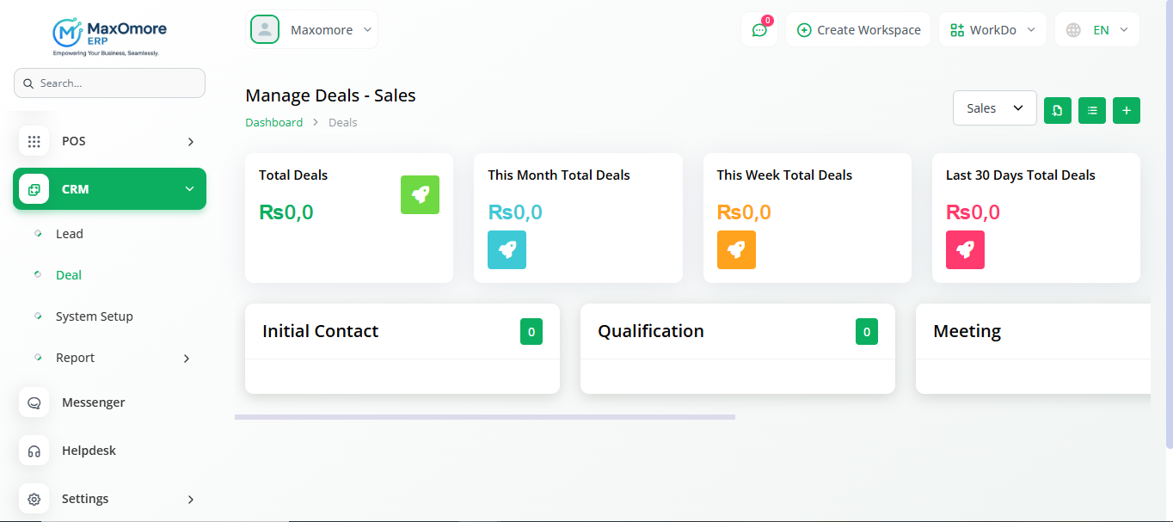Click the circled plus icon beside Create Workspace
This screenshot has width=1173, height=522.
(804, 30)
